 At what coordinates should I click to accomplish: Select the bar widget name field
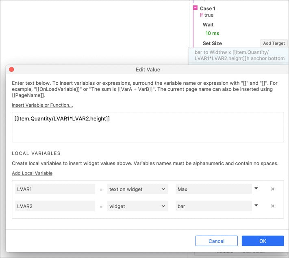[x=213, y=206]
